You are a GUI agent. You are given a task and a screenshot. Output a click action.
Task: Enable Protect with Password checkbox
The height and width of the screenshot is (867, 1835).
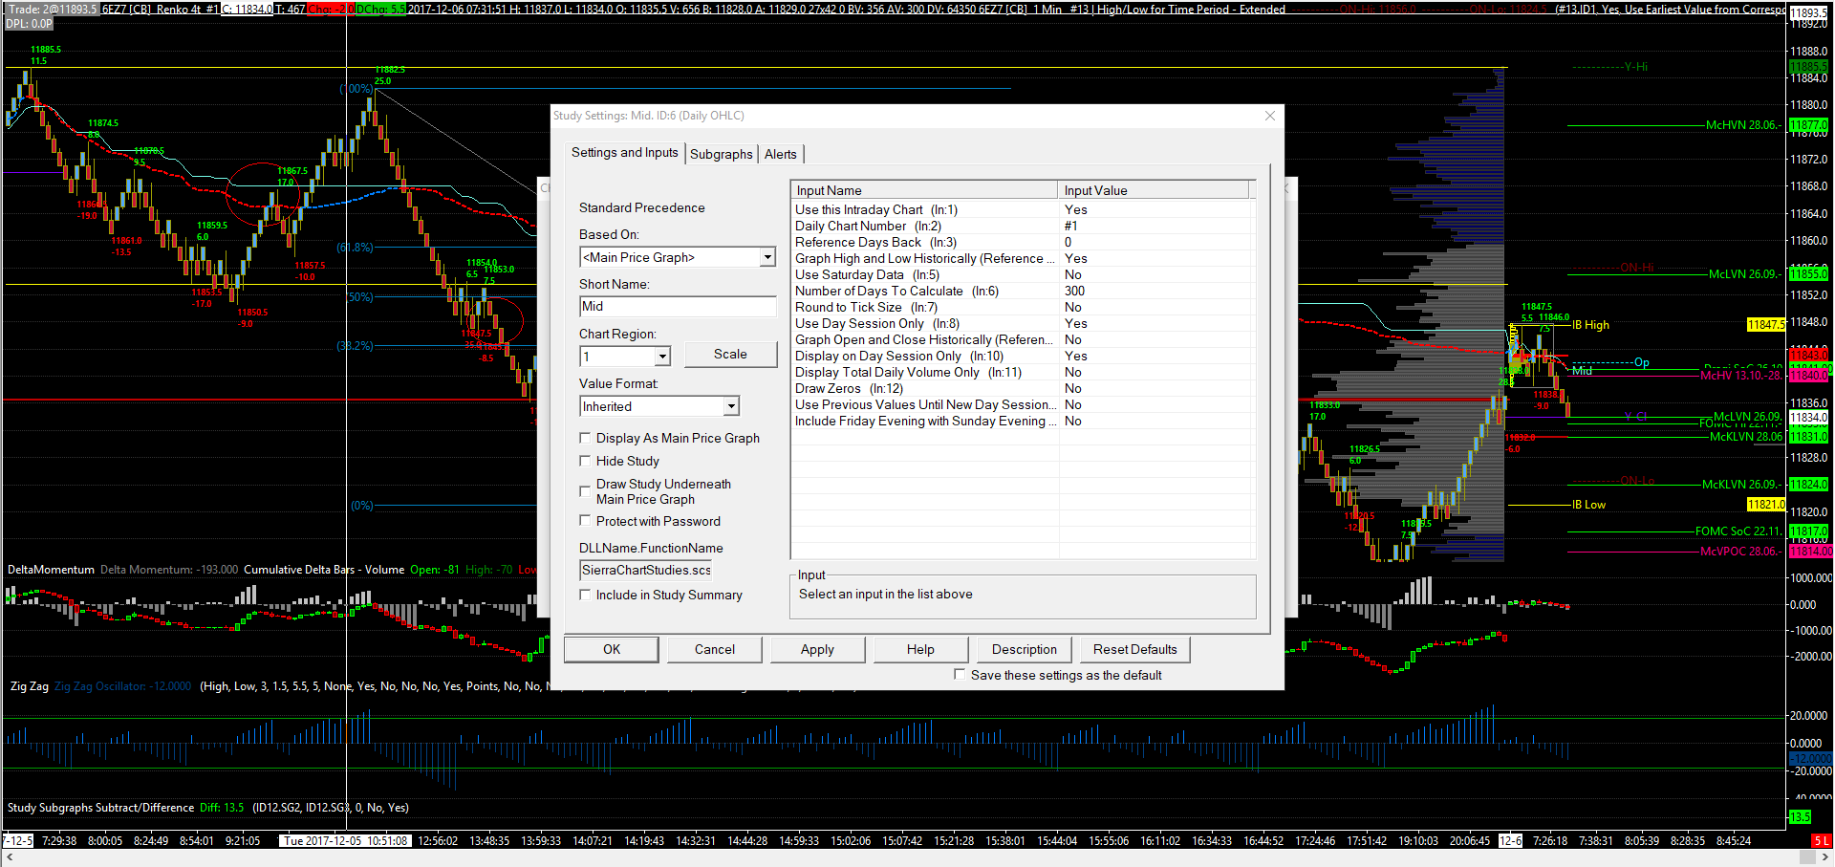[x=585, y=521]
